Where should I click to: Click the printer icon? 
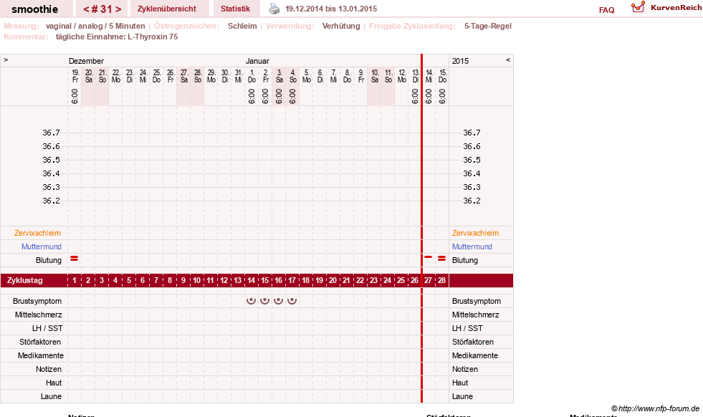click(274, 9)
